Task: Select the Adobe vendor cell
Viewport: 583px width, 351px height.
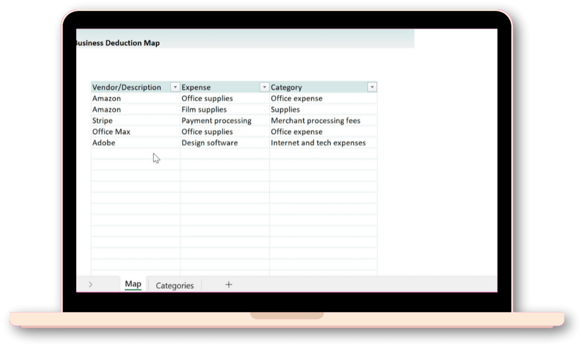Action: (136, 143)
